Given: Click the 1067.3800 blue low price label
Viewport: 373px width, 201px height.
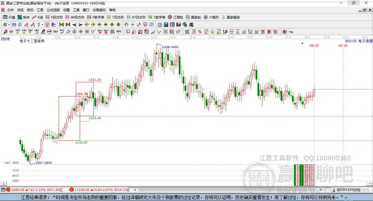Looking at the screenshot, I should click(x=44, y=163).
